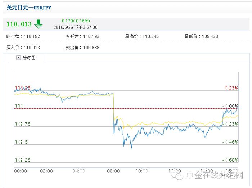Click the 04:00 time axis label
252x188 pixels.
point(79,171)
